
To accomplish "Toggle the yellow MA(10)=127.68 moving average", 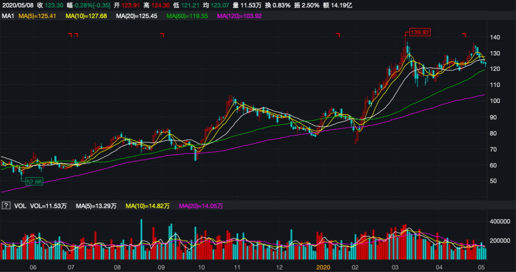I will 86,16.
